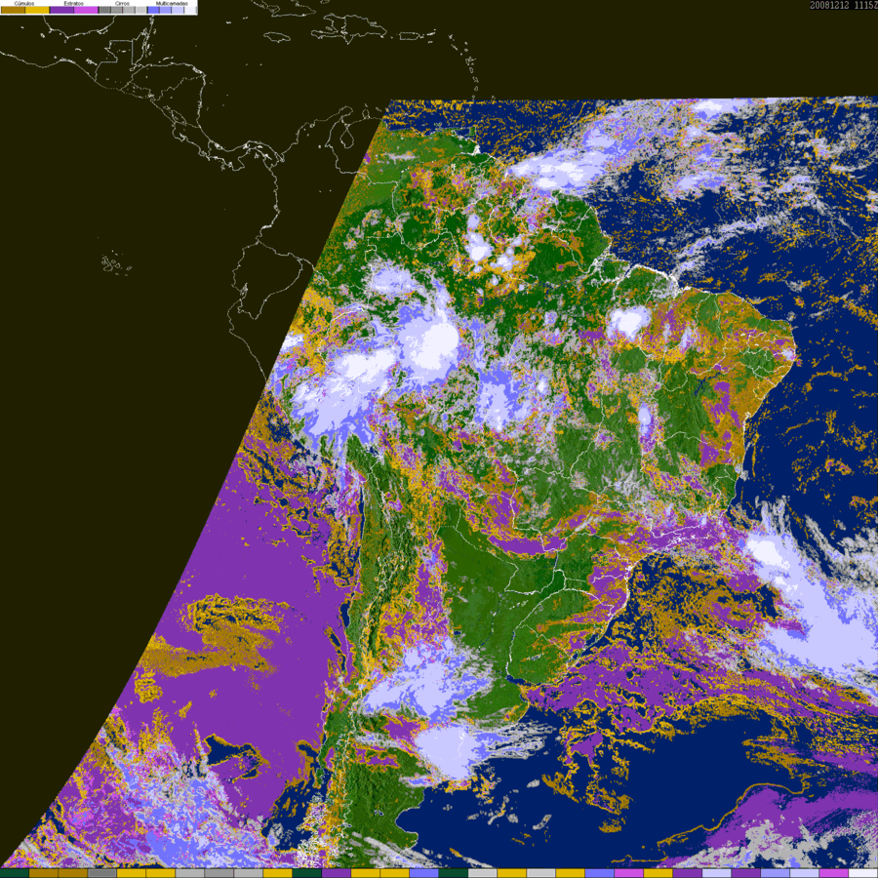
Task: Click the lightest gray Cirros legend swatch
Action: click(x=141, y=10)
